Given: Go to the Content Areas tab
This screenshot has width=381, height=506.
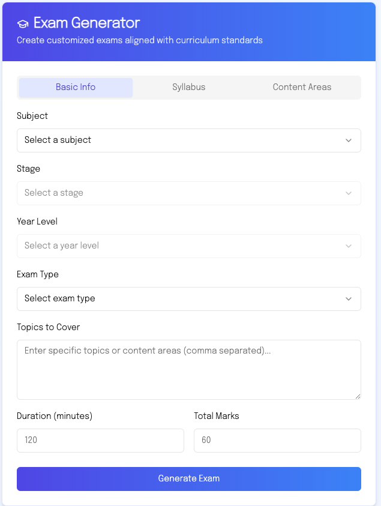Looking at the screenshot, I should (302, 87).
